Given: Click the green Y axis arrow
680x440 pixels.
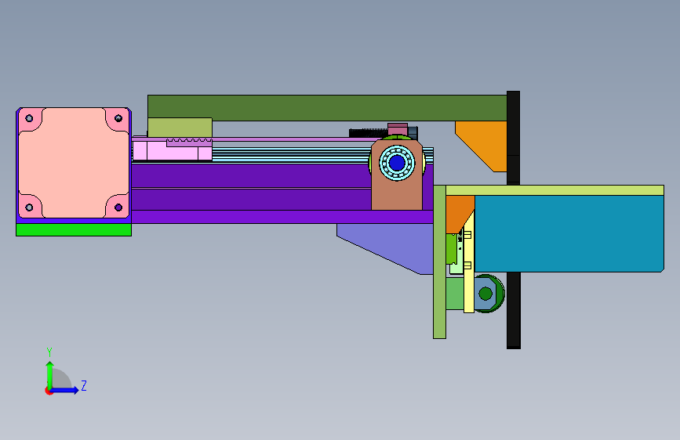Looking at the screenshot, I should tap(50, 375).
